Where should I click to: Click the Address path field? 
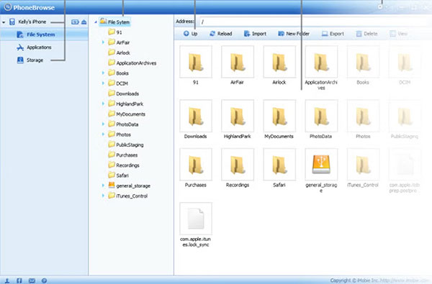(x=314, y=22)
